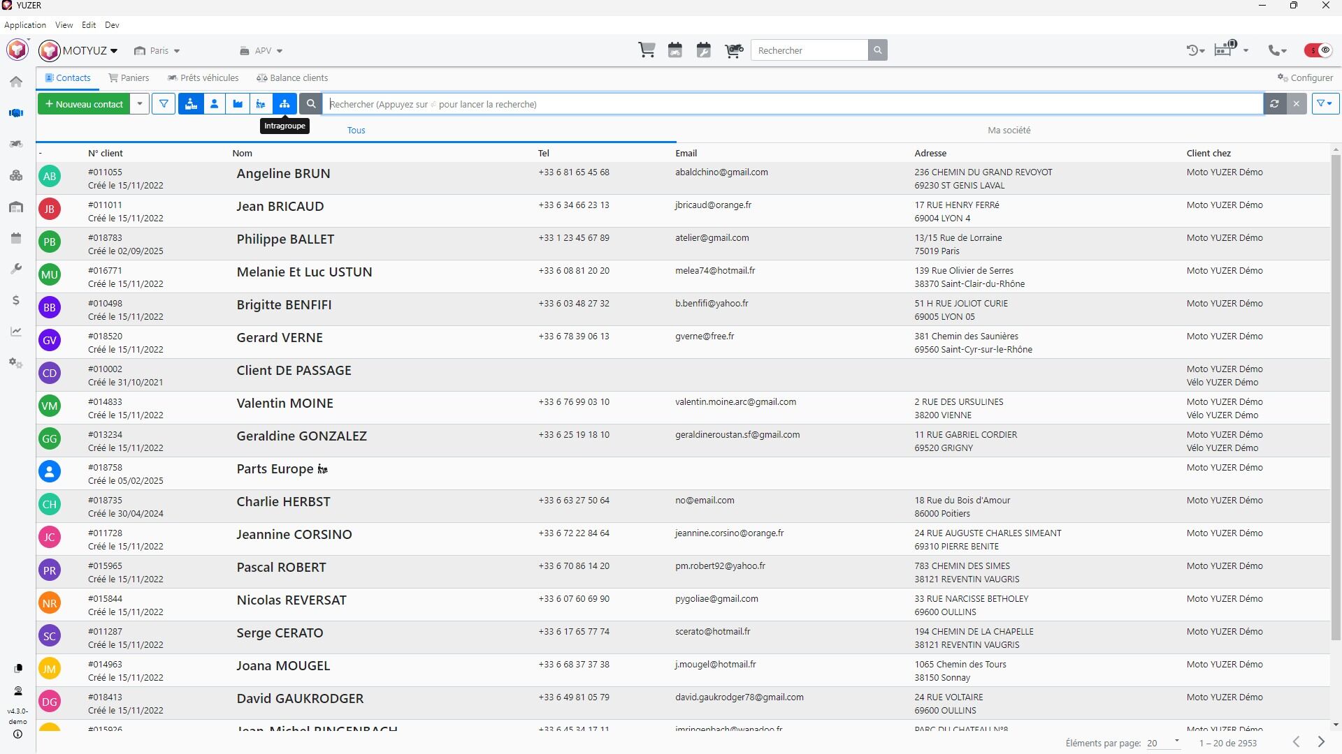
Task: Expand the Nouveau contact dropdown arrow
Action: click(x=140, y=104)
